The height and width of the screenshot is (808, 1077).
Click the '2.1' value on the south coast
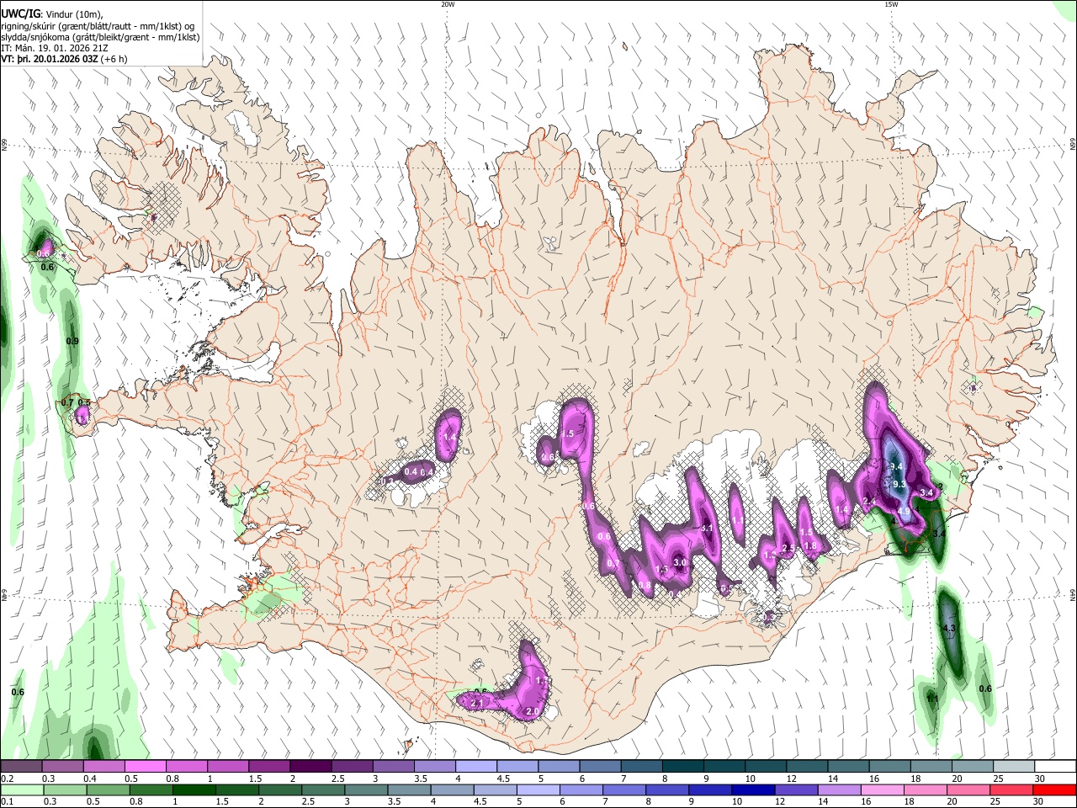click(x=477, y=703)
